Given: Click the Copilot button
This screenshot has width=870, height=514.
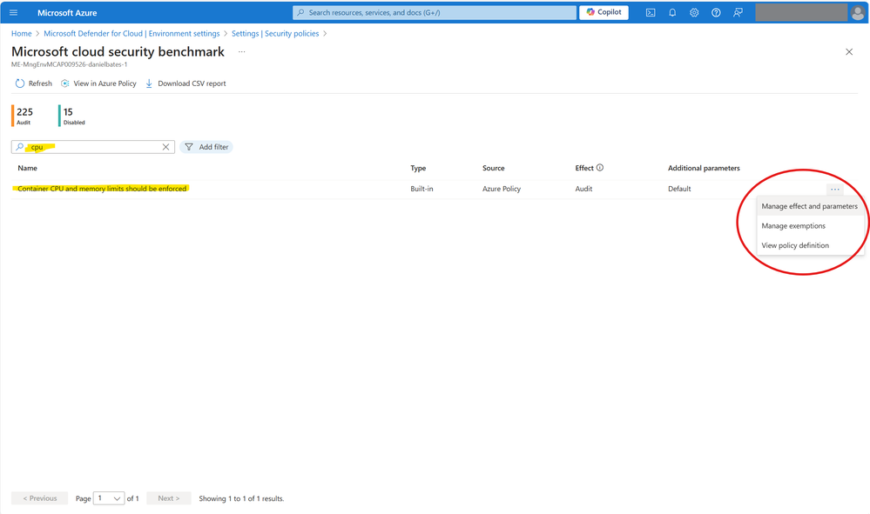Looking at the screenshot, I should point(604,12).
